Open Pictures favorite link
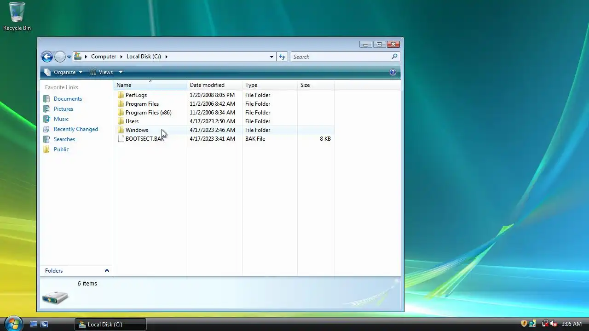The image size is (589, 331). [x=64, y=109]
